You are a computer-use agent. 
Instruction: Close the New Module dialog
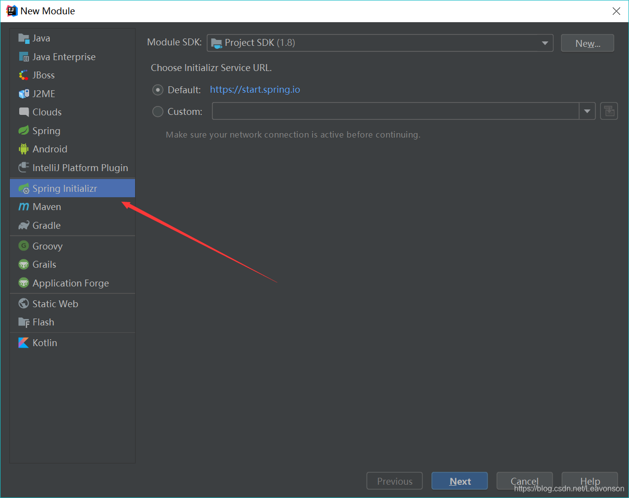pyautogui.click(x=616, y=11)
